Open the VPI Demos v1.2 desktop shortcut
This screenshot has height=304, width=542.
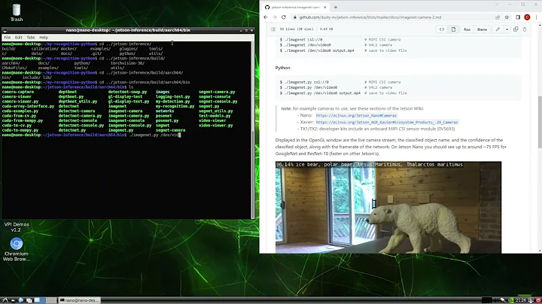17,227
